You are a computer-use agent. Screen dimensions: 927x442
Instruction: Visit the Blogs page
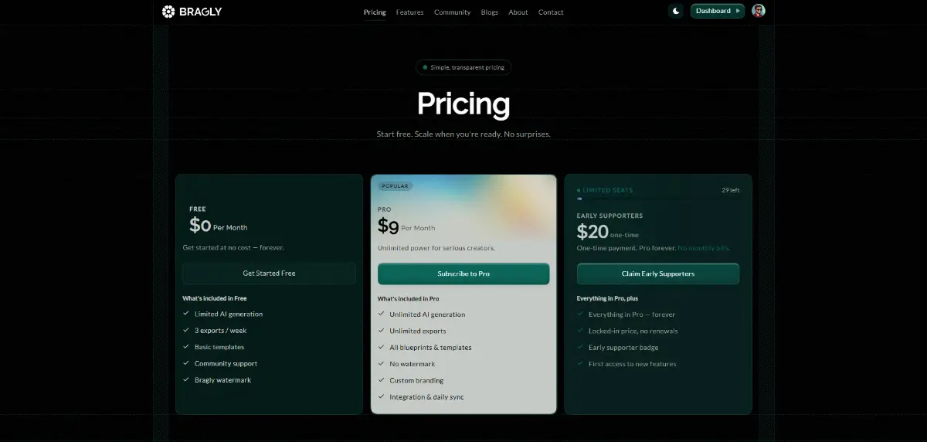point(490,12)
